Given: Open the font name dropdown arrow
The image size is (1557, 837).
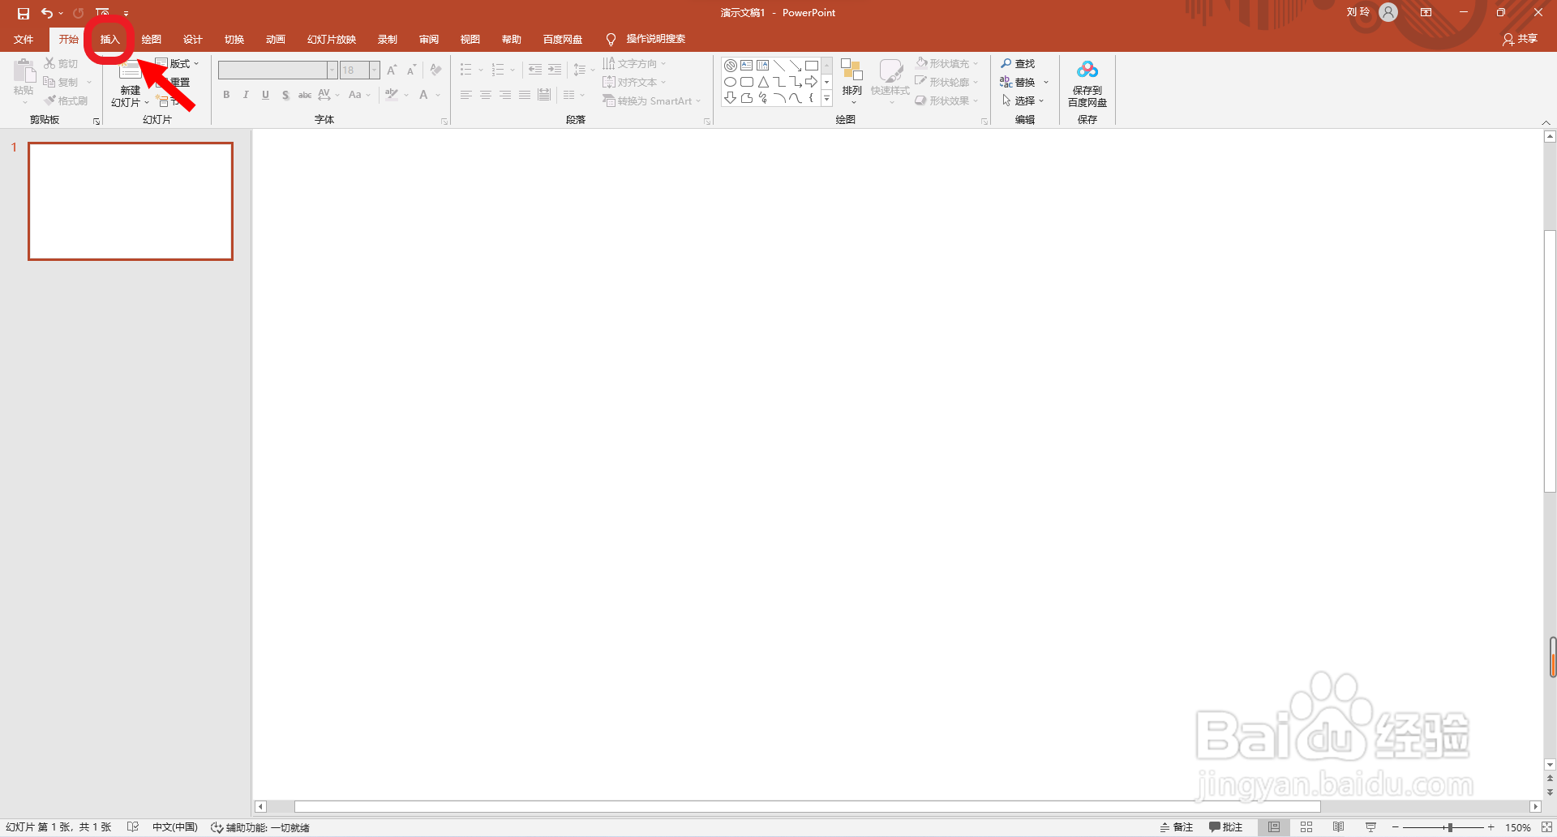Looking at the screenshot, I should (332, 70).
